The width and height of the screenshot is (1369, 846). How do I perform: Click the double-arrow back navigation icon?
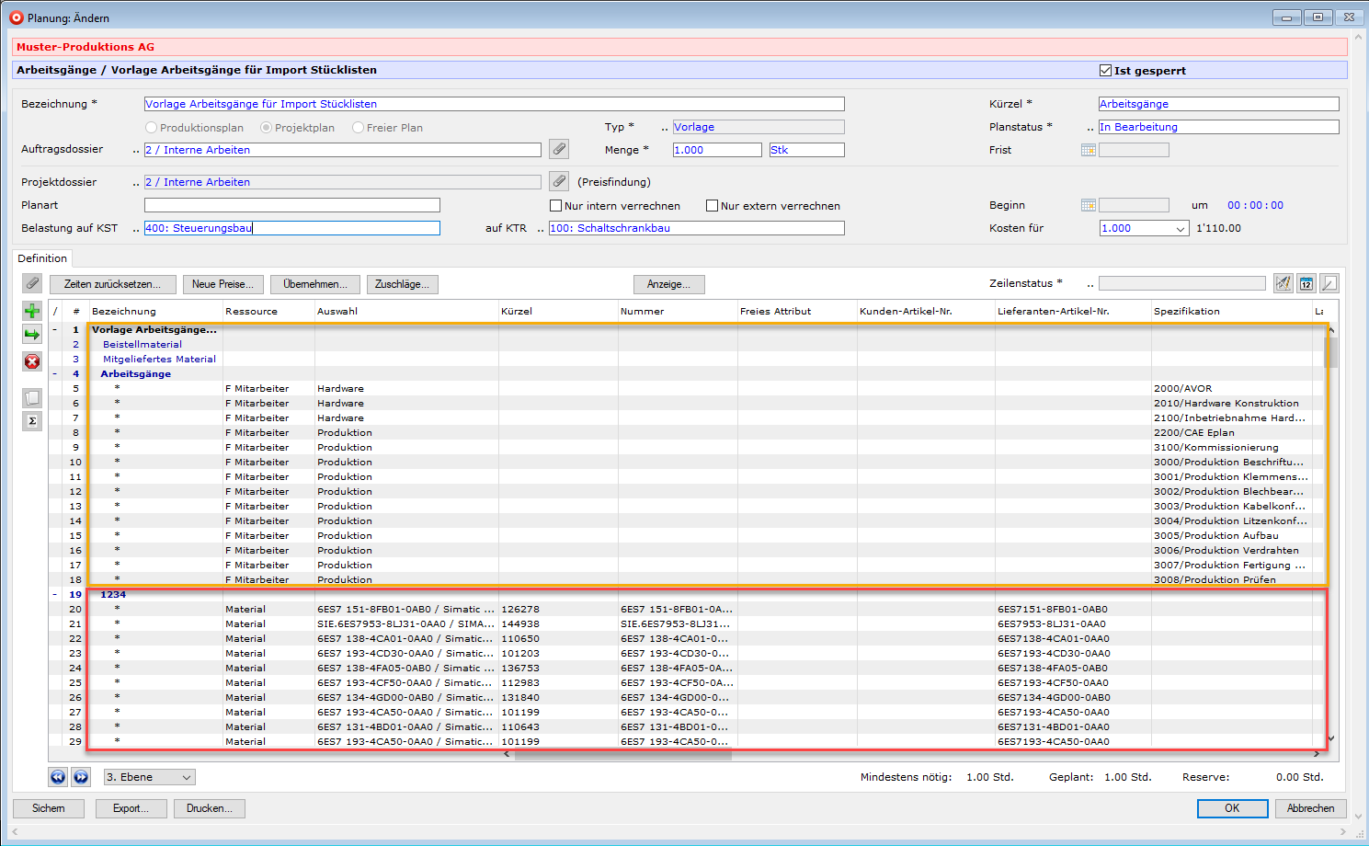[58, 777]
